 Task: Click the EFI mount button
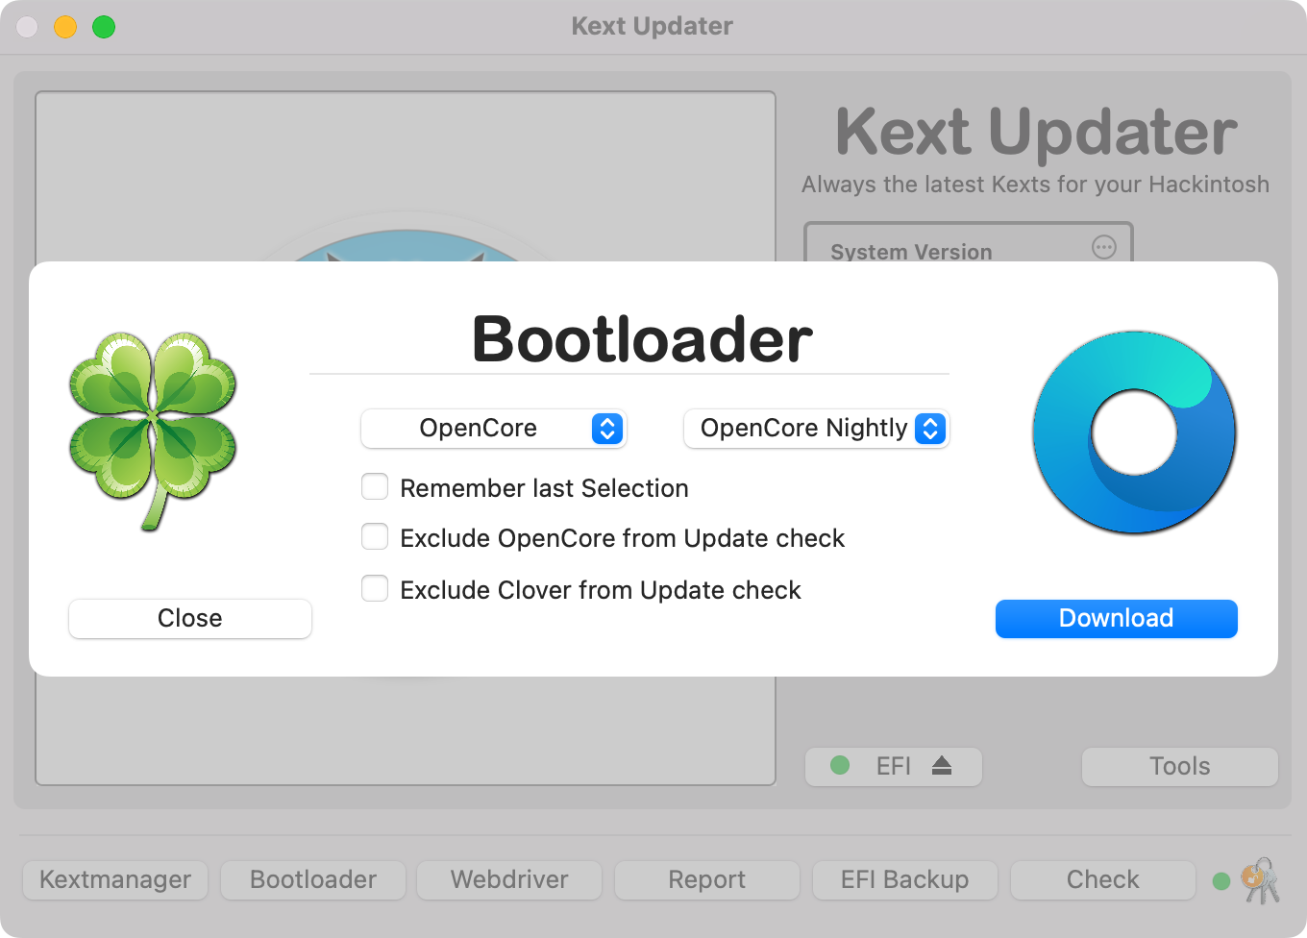(x=894, y=767)
